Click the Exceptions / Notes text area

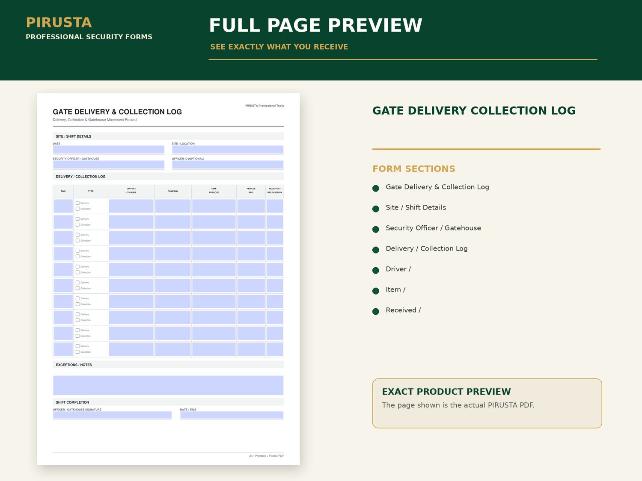(168, 385)
